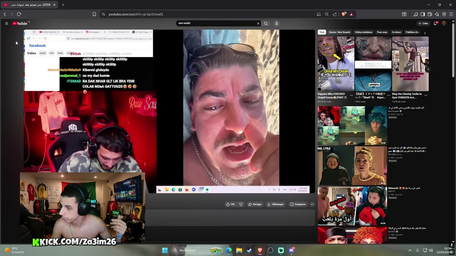
Task: Open the zoom magnifier icon in address bar
Action: pos(327,14)
